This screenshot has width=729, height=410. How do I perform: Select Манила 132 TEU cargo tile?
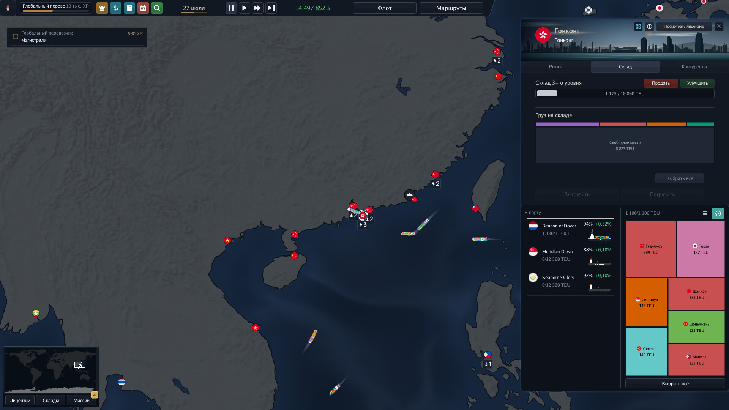pos(696,360)
